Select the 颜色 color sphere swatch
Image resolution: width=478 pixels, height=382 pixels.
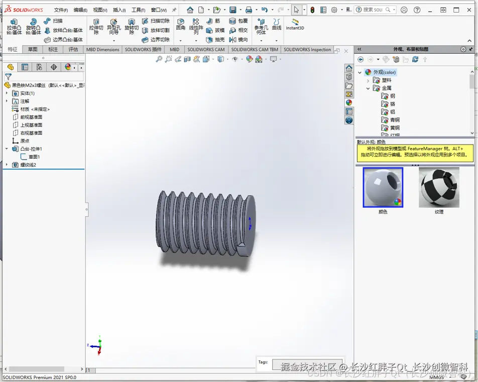[x=383, y=187]
